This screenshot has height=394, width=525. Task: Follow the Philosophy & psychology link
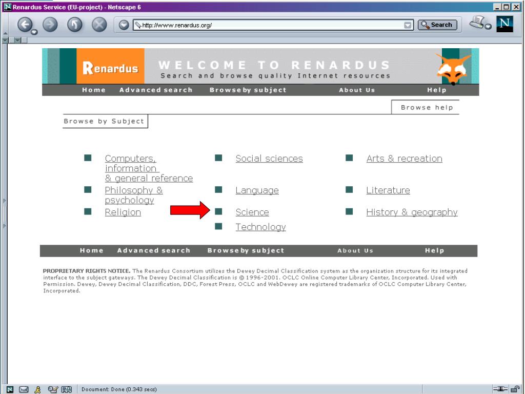coord(134,195)
